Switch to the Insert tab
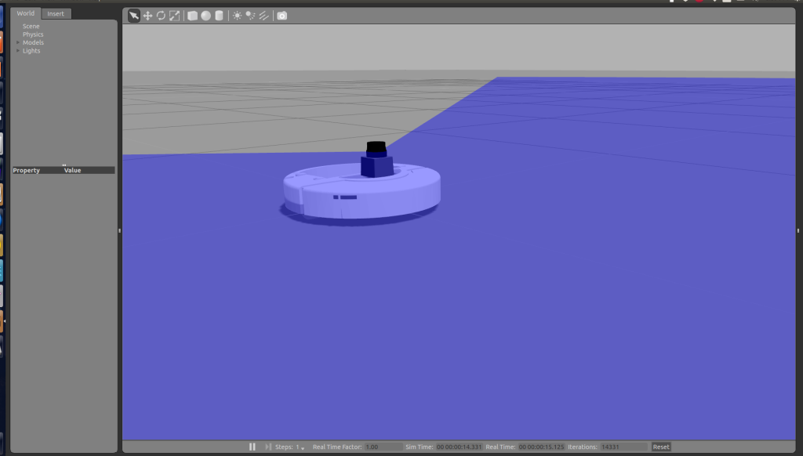The image size is (803, 456). [55, 13]
